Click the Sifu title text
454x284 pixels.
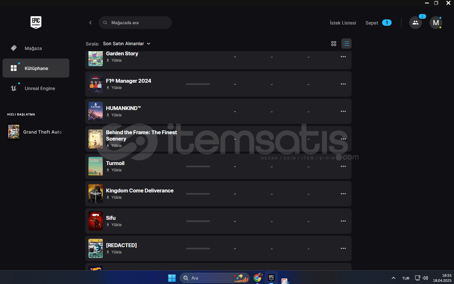point(111,218)
